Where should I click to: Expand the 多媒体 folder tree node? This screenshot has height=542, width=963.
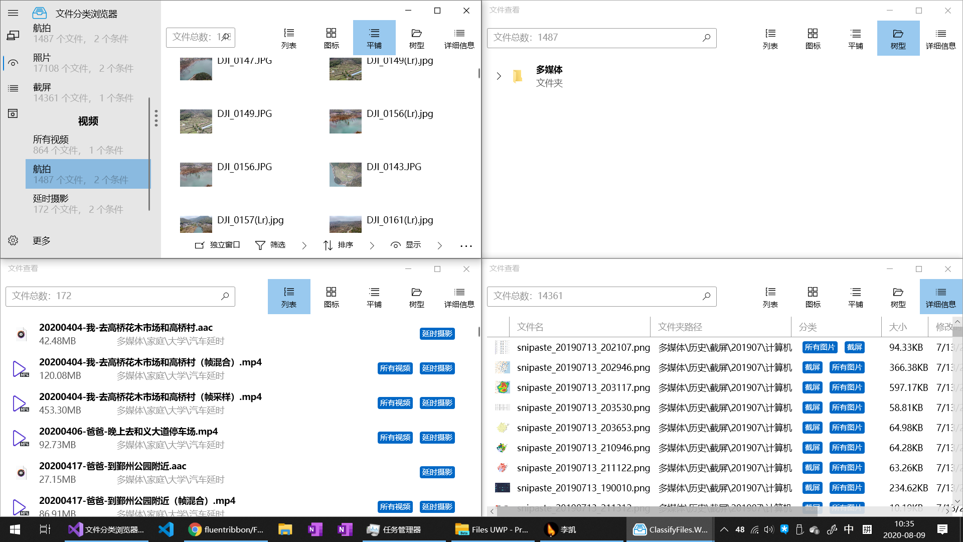[x=499, y=76]
